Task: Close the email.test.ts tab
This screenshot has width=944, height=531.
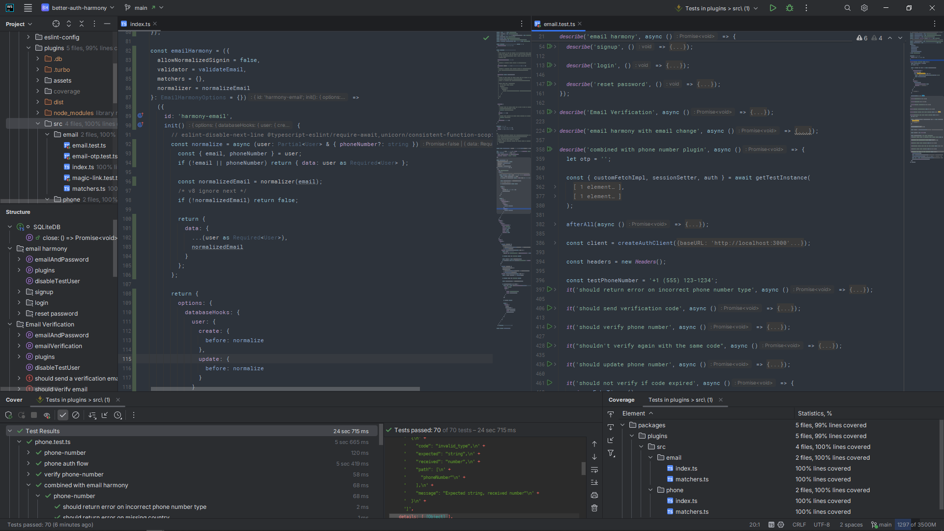Action: 580,24
